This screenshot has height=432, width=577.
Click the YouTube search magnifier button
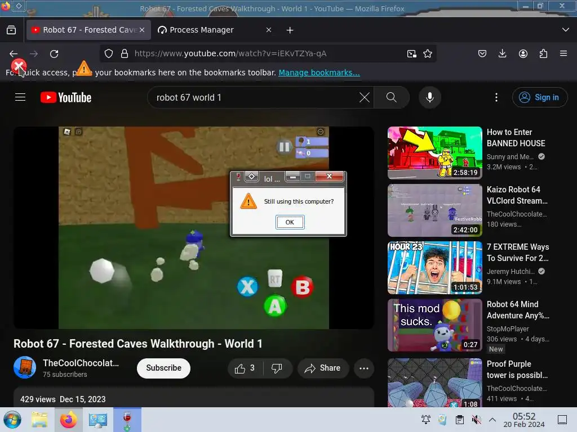[x=392, y=97]
